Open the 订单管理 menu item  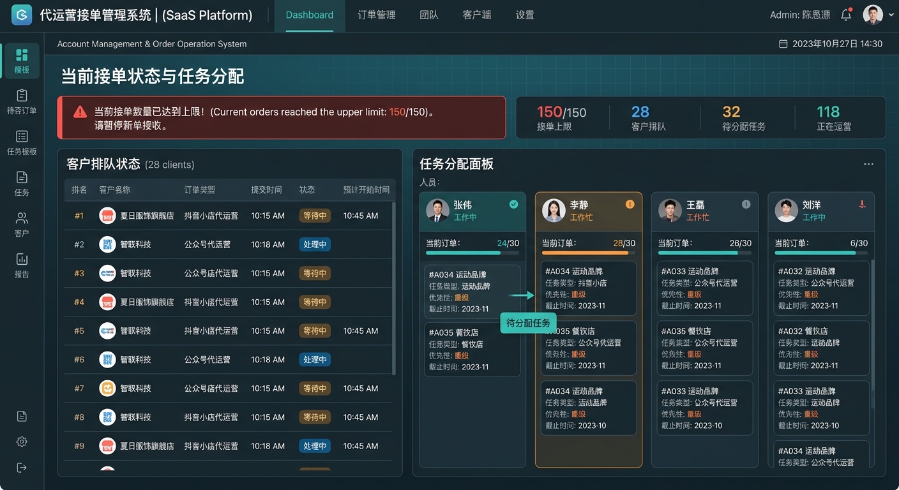[x=376, y=15]
